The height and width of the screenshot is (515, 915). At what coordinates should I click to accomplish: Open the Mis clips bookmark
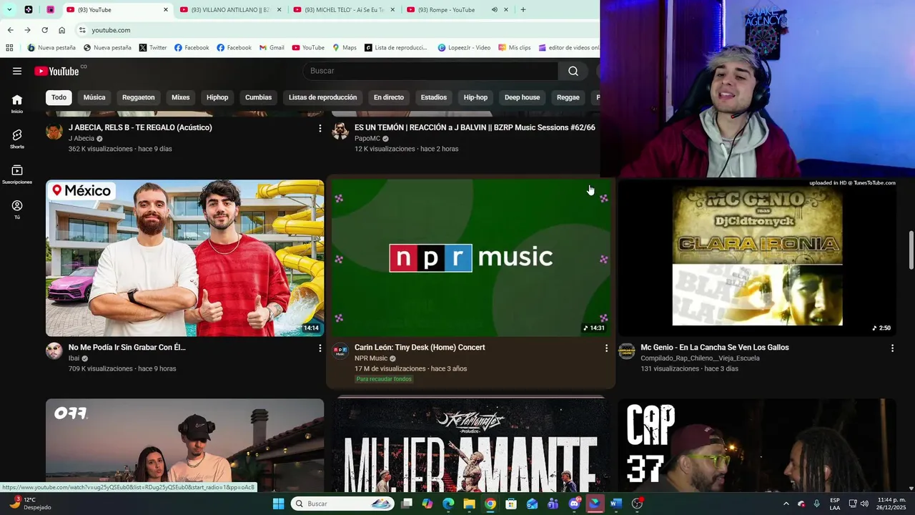click(515, 48)
